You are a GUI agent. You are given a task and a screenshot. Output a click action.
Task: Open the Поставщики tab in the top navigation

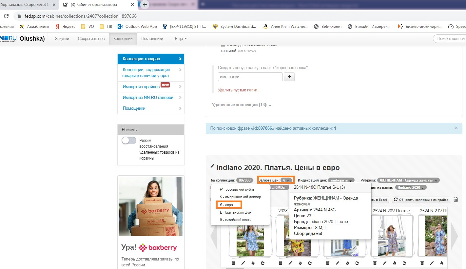tap(152, 39)
